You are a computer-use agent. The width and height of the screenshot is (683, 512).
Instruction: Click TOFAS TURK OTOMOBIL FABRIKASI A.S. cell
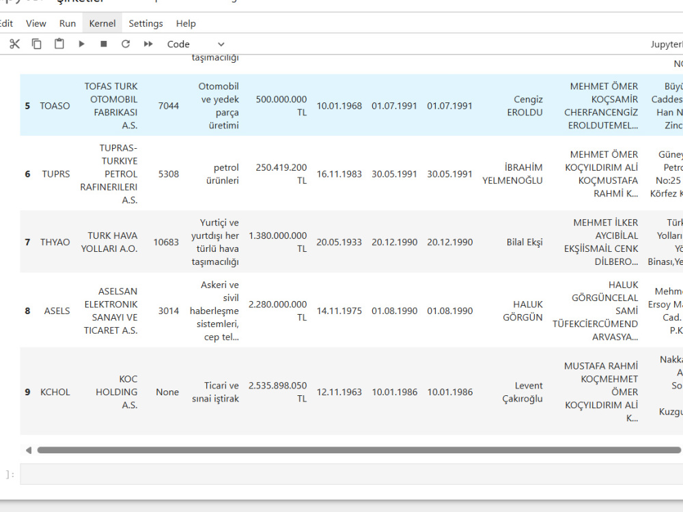pyautogui.click(x=111, y=106)
